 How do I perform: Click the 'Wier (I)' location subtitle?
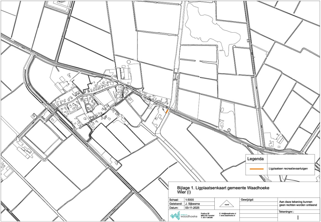pos(184,192)
